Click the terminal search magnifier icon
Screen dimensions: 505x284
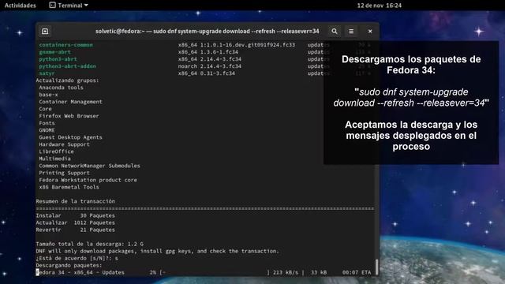coord(335,32)
